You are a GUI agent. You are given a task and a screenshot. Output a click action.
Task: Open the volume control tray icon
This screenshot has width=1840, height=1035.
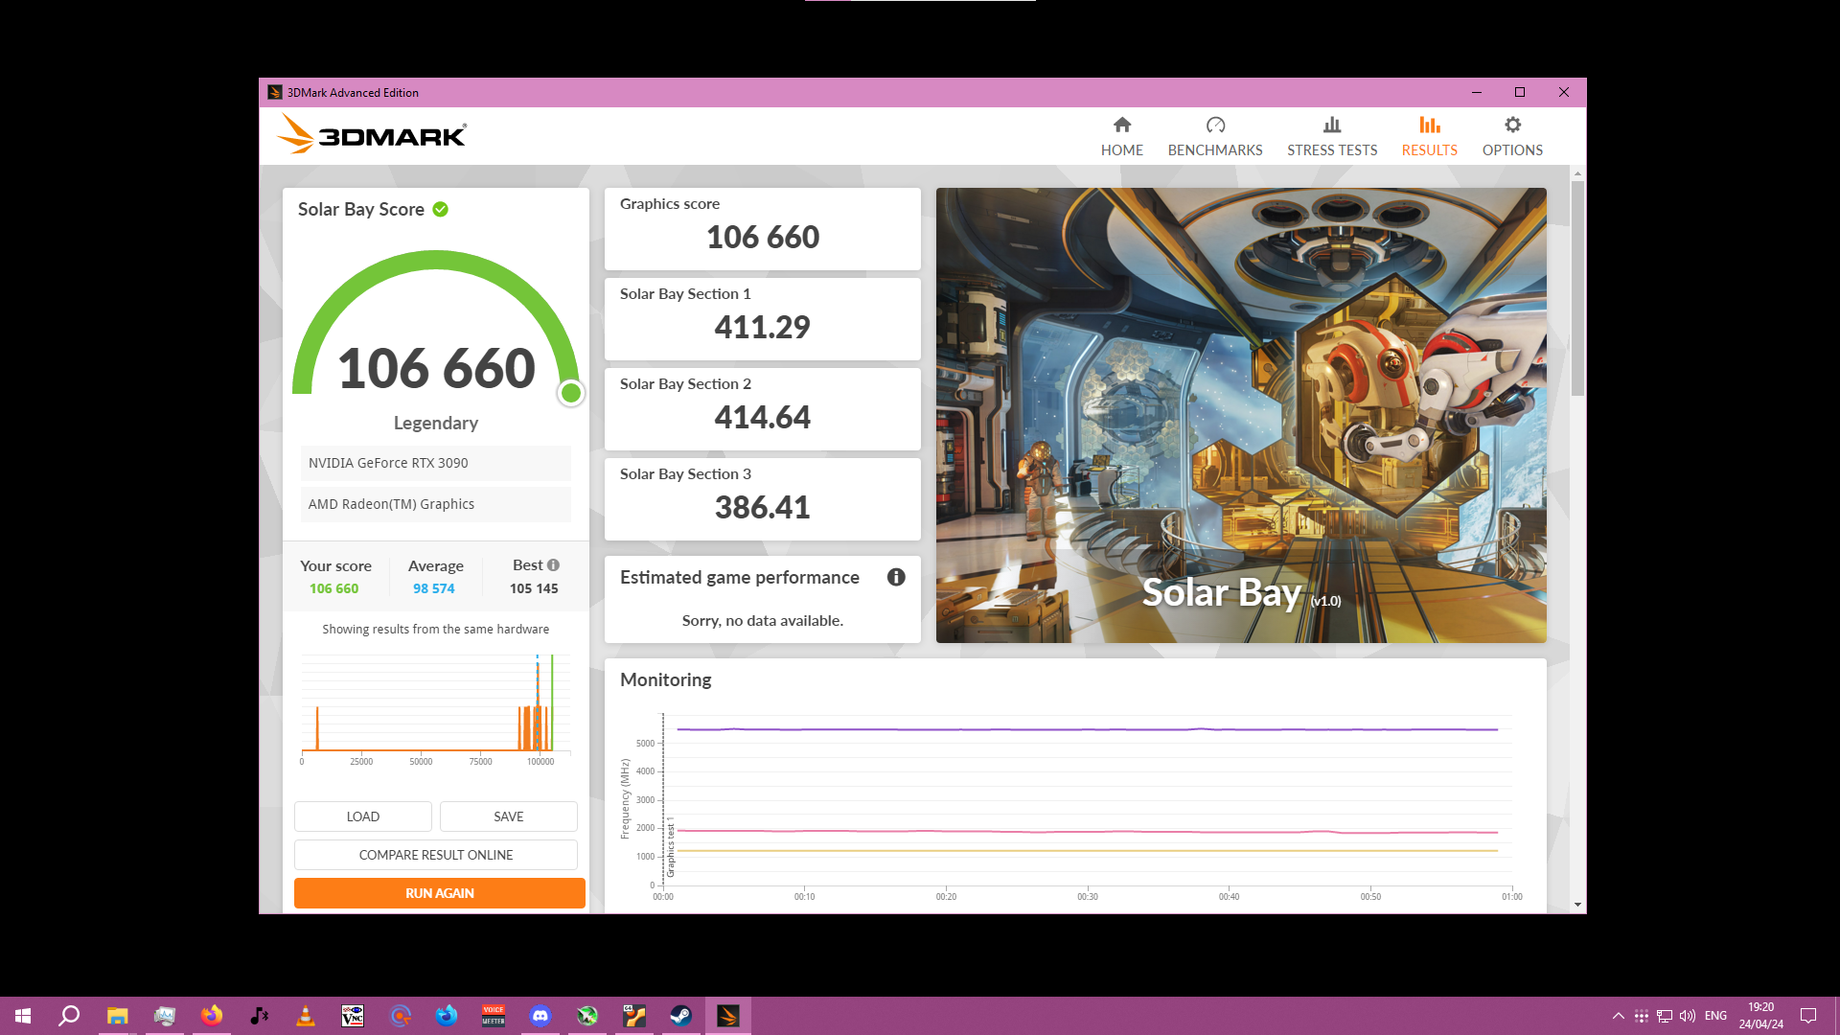tap(1688, 1016)
